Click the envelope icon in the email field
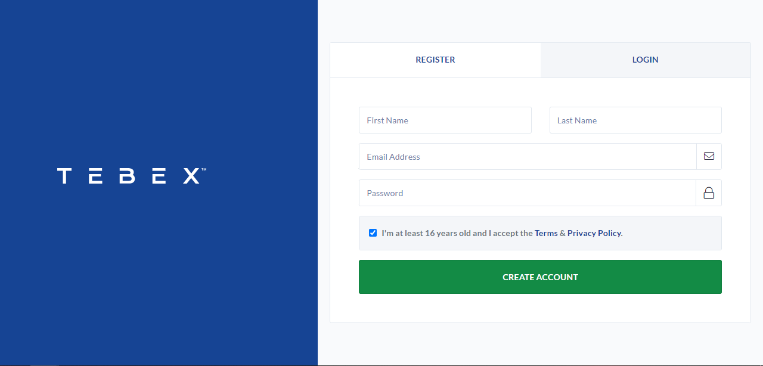763x366 pixels. coord(709,156)
